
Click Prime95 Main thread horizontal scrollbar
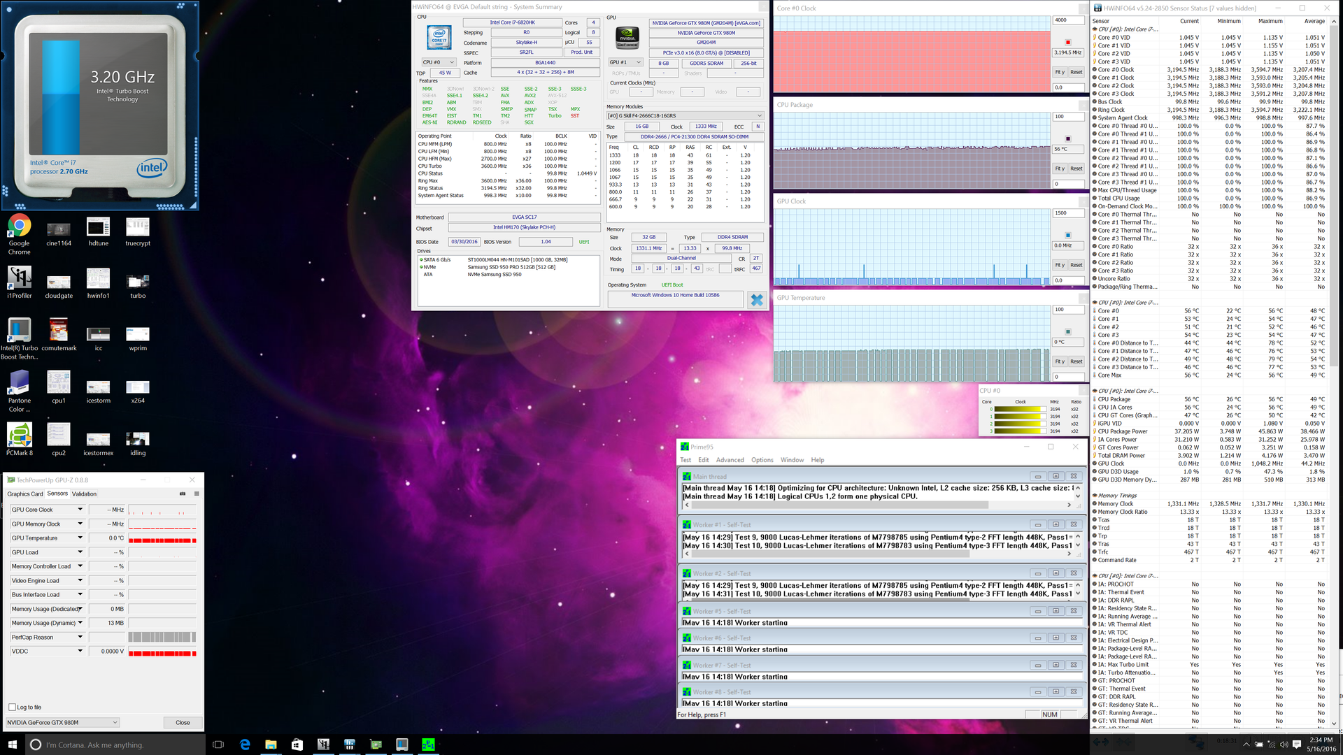(x=878, y=505)
